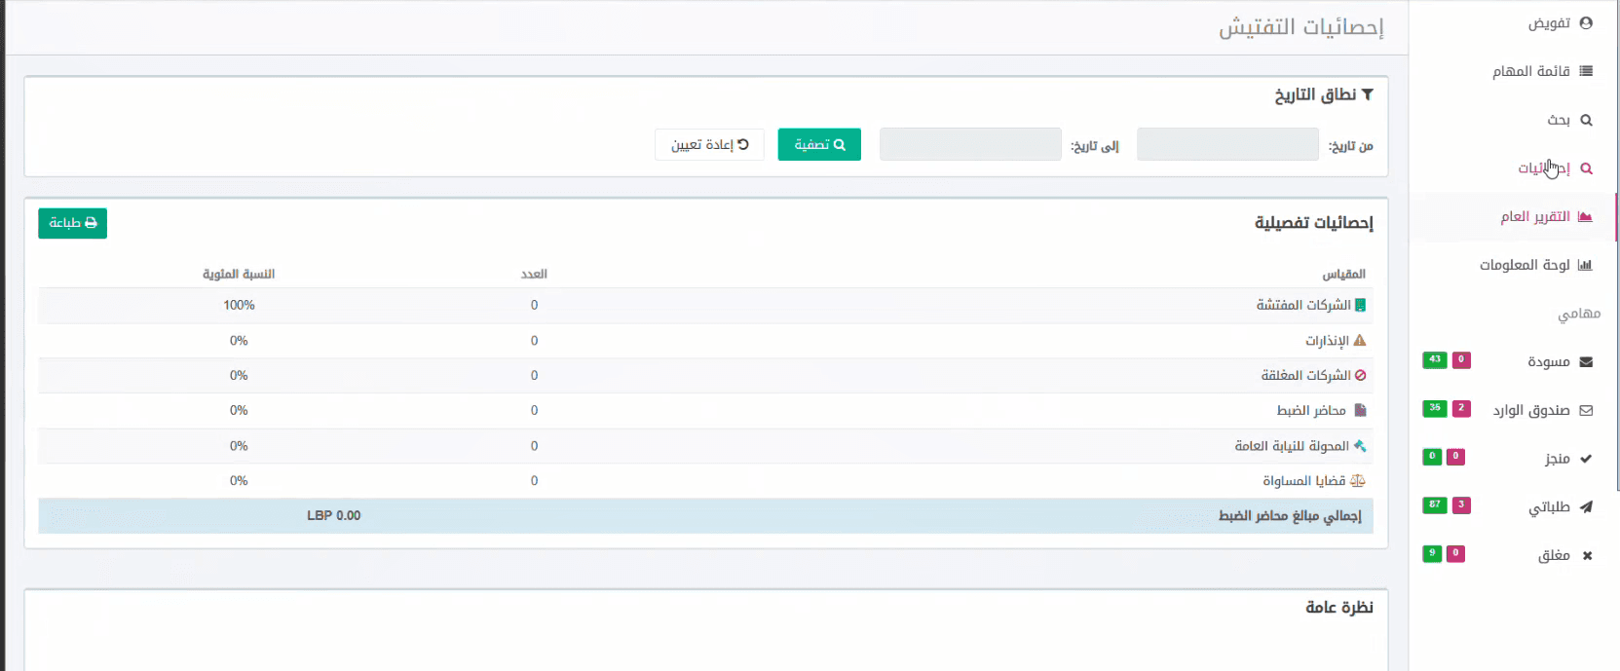The width and height of the screenshot is (1620, 671).
Task: Click the magnifier icon beside بحث
Action: pos(1586,120)
